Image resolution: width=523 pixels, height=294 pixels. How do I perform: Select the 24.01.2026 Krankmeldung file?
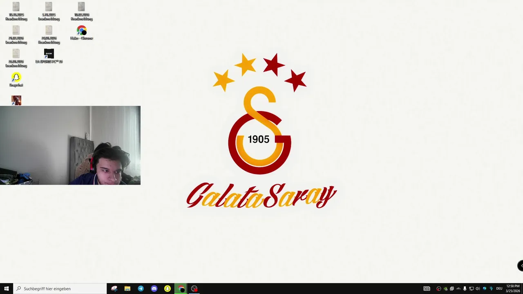click(x=49, y=35)
